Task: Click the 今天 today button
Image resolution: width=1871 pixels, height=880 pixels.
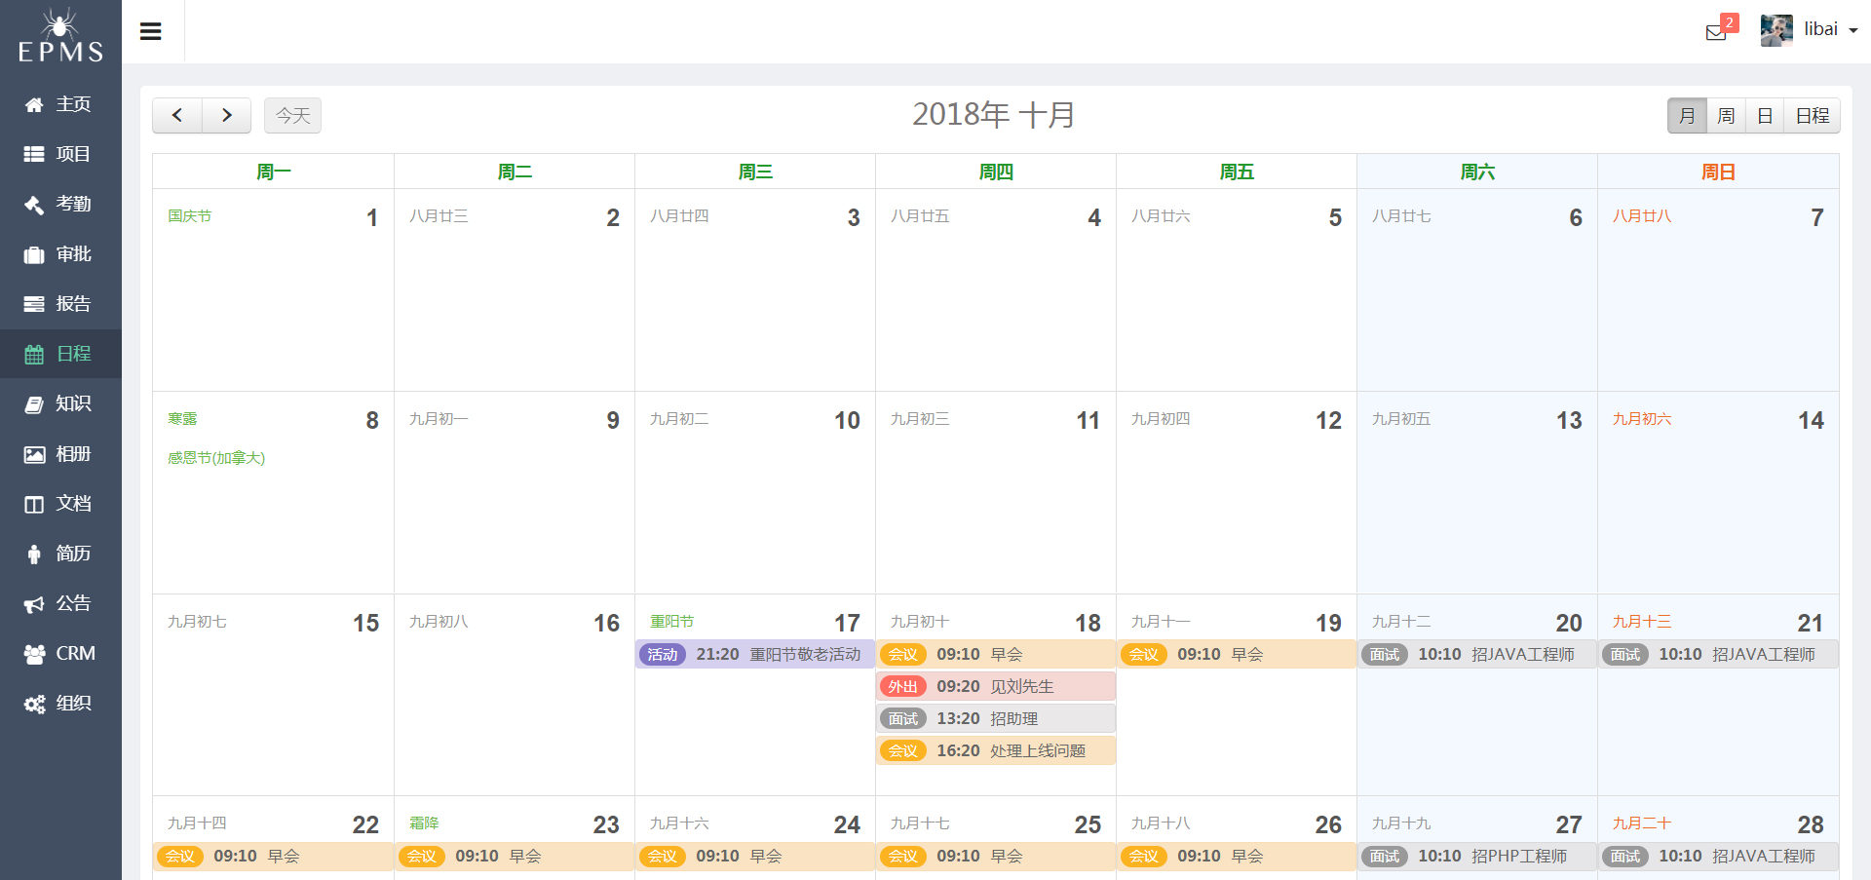Action: (292, 115)
